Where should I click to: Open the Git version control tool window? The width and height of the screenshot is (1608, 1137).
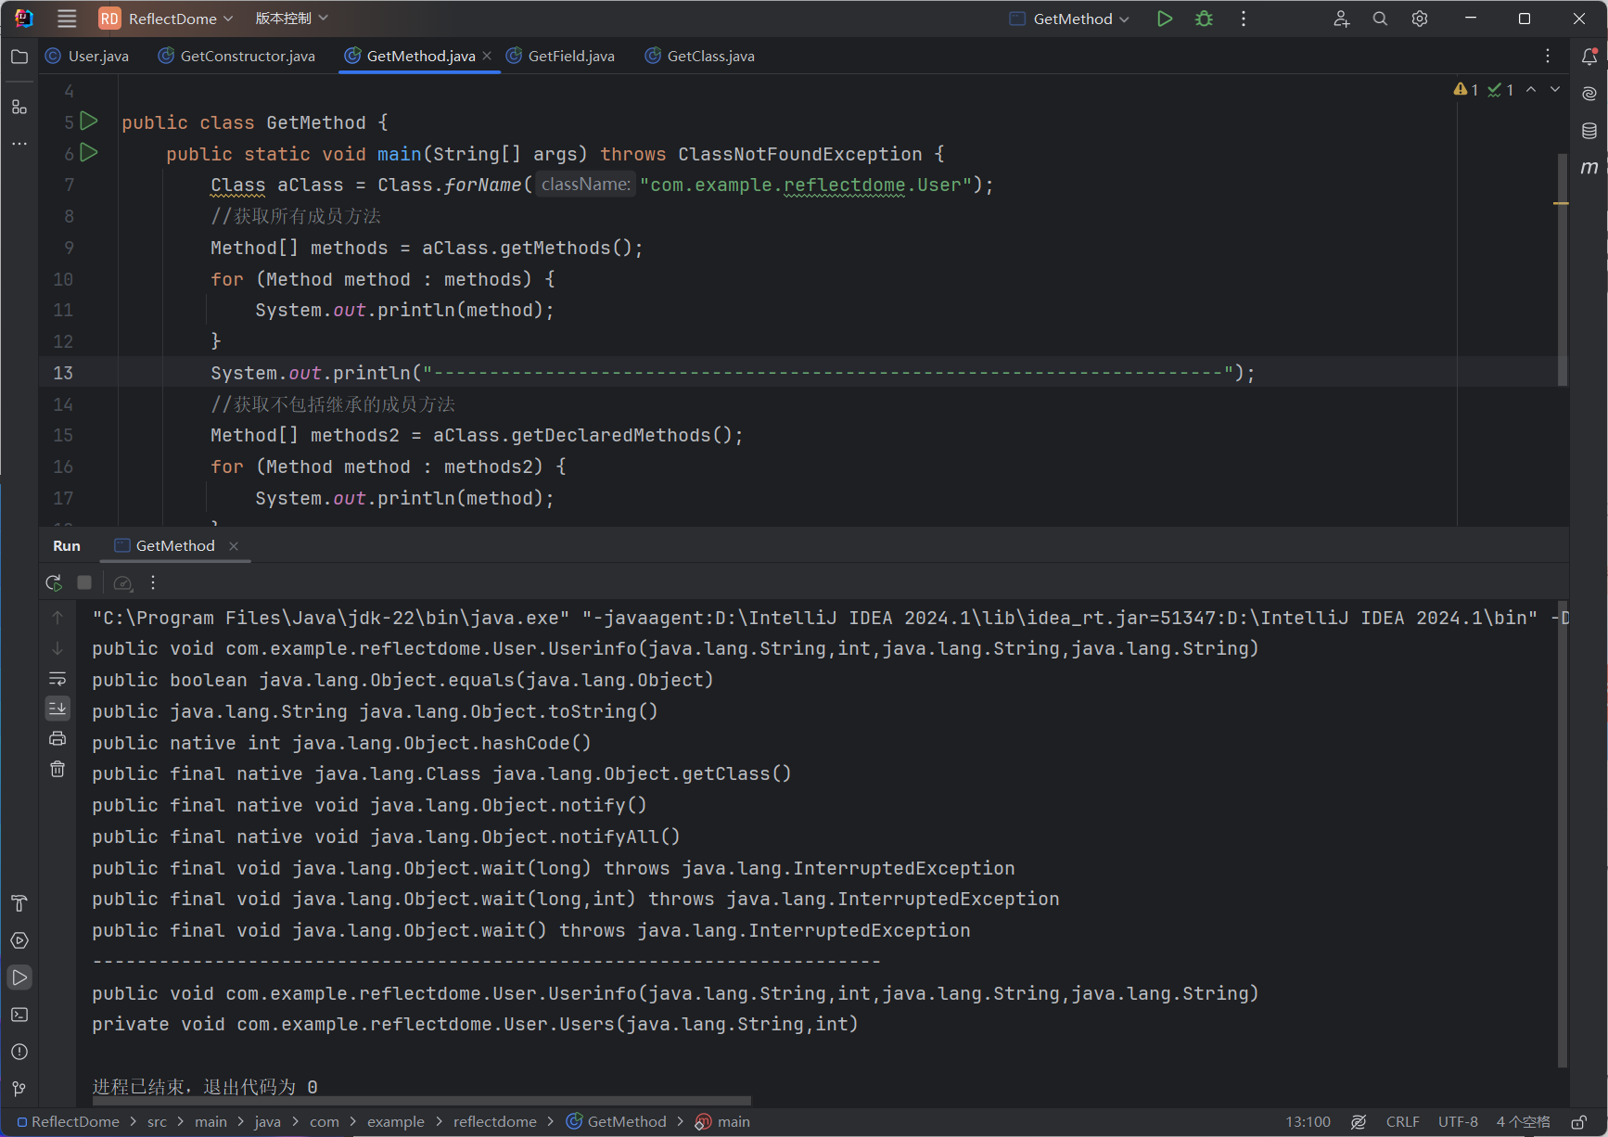pos(19,1089)
